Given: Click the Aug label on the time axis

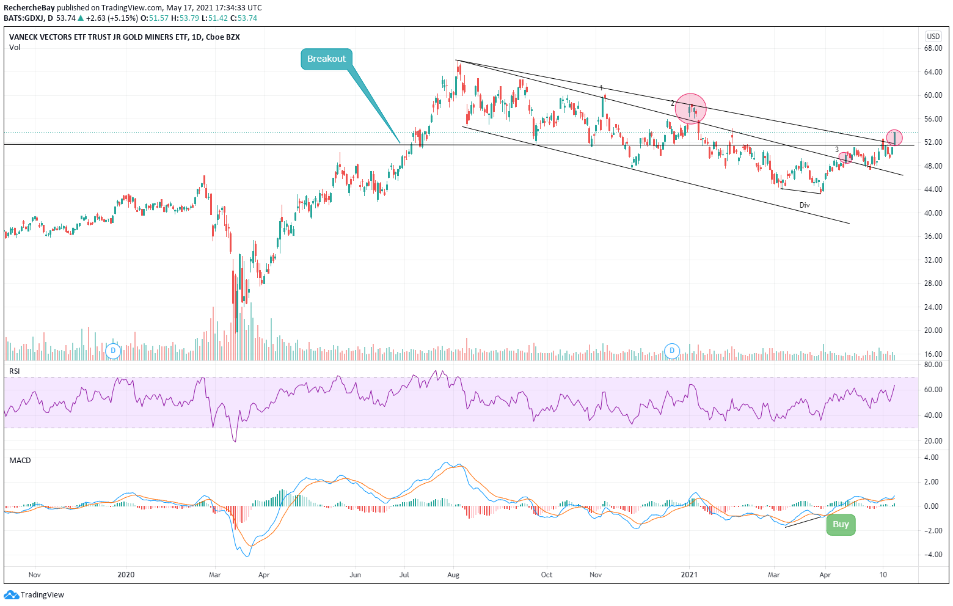Looking at the screenshot, I should tap(453, 575).
